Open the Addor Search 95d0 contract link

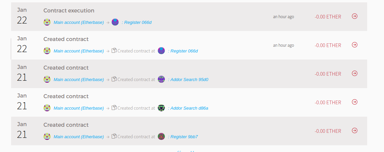pyautogui.click(x=188, y=80)
